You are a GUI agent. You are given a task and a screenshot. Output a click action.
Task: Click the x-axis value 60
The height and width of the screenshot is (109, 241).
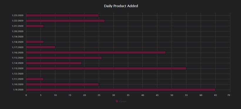tap(201, 95)
